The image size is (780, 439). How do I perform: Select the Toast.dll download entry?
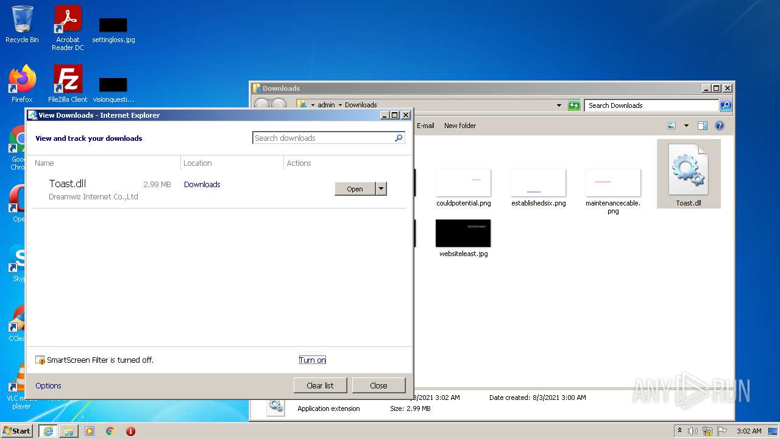(x=219, y=190)
